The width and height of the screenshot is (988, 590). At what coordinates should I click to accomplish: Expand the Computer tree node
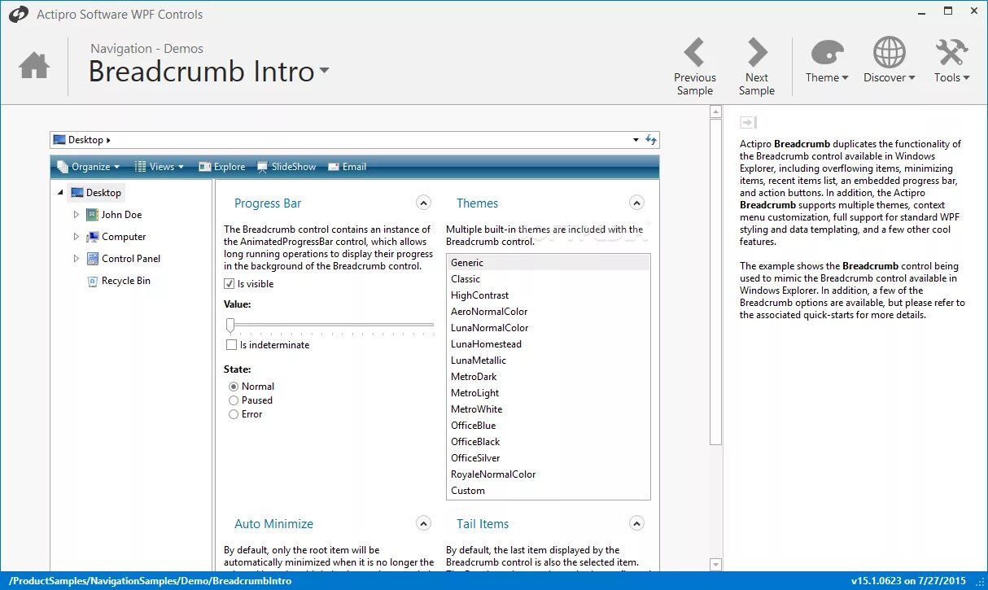77,237
